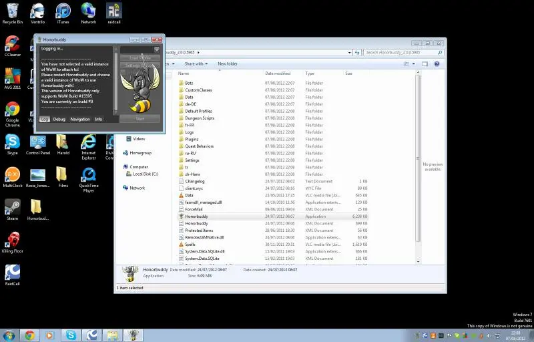
Task: Select Homegroup in navigation pane
Action: [138, 153]
